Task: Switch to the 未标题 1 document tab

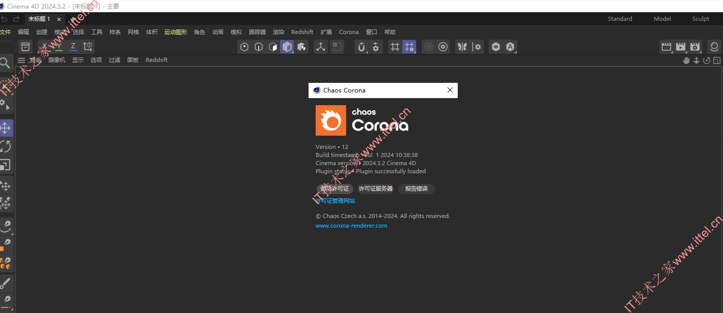Action: click(x=39, y=19)
